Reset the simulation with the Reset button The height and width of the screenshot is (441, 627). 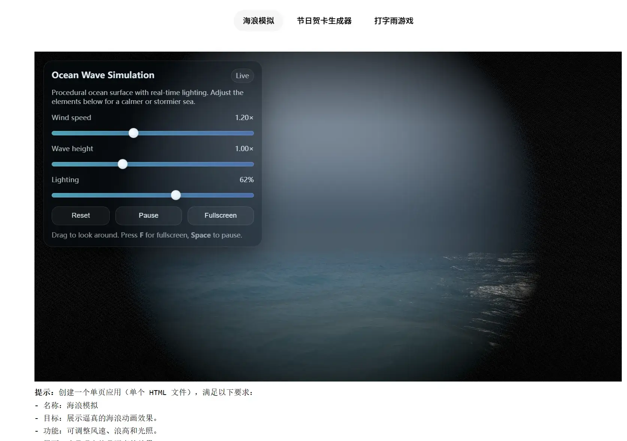click(81, 215)
